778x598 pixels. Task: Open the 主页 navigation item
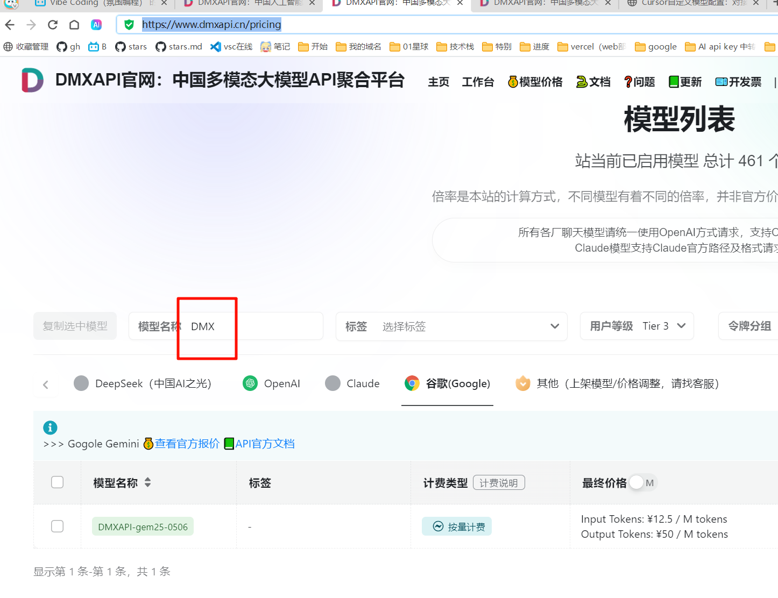[438, 82]
